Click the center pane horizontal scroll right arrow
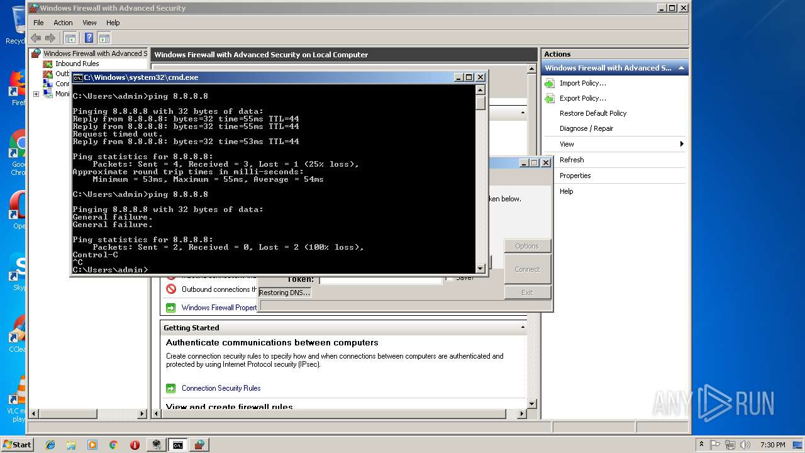805x453 pixels. pos(521,414)
